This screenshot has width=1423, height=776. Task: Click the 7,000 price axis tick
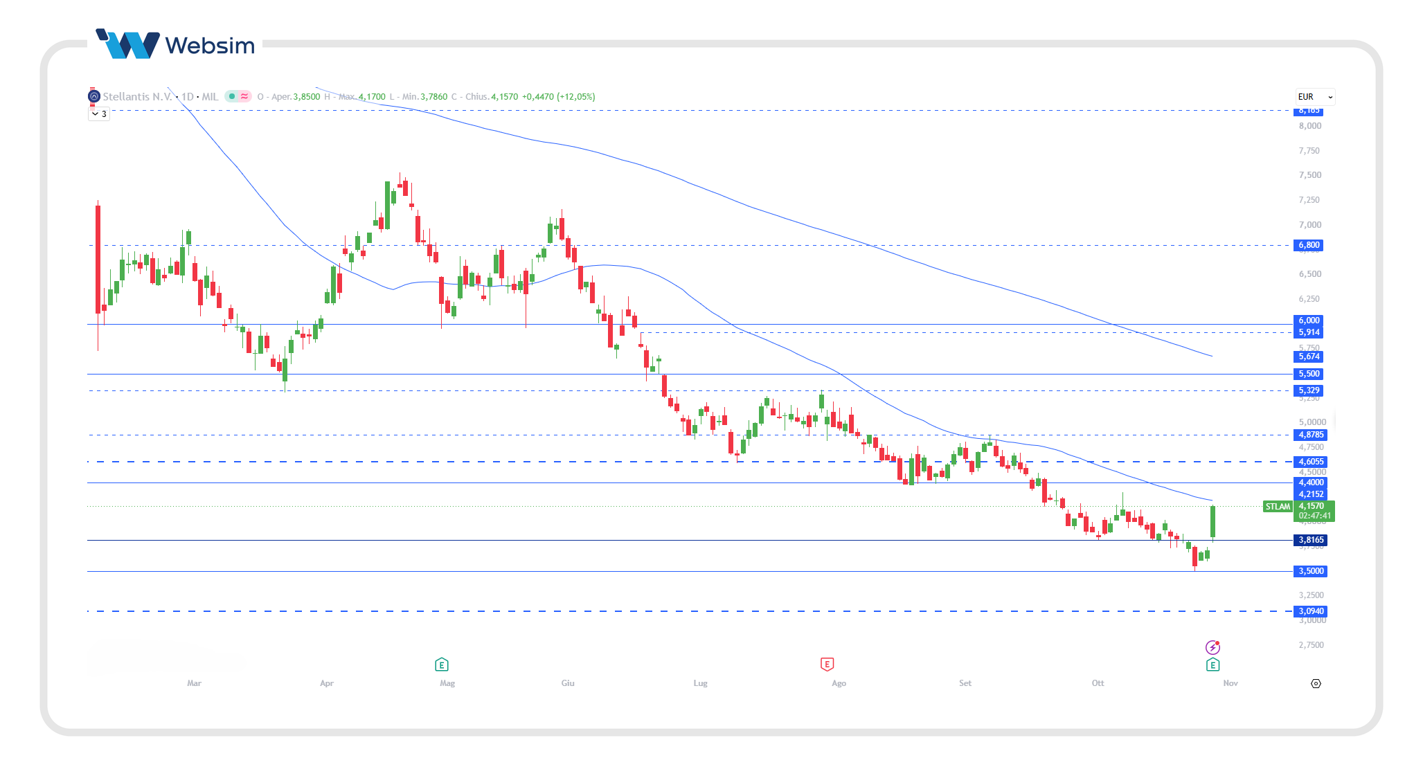1310,225
